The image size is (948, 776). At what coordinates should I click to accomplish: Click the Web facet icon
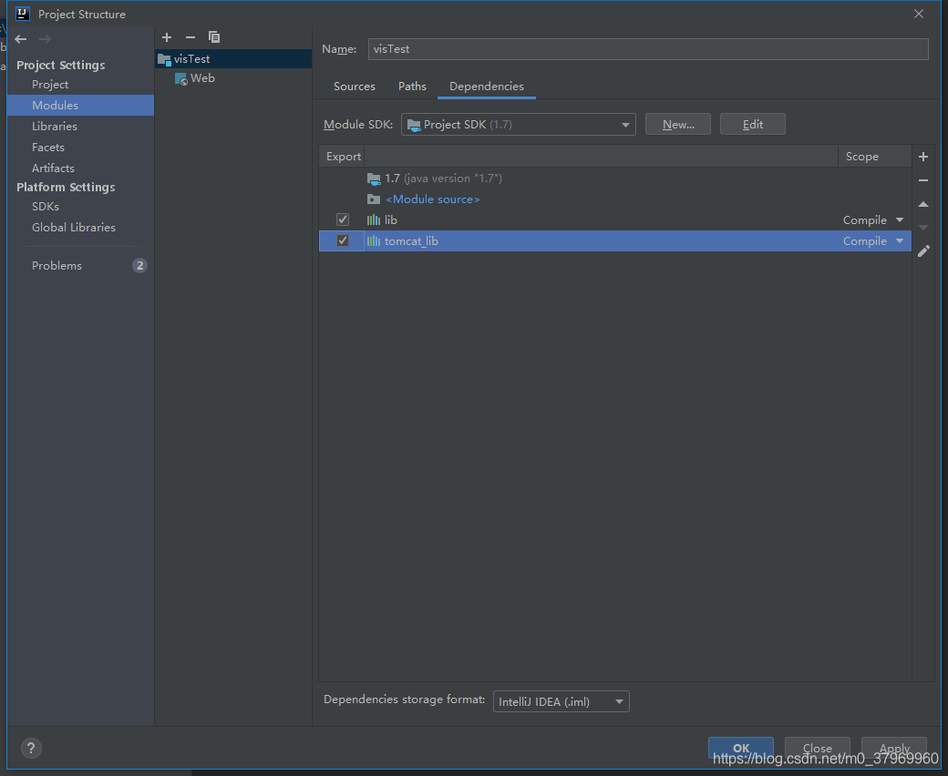(x=180, y=79)
